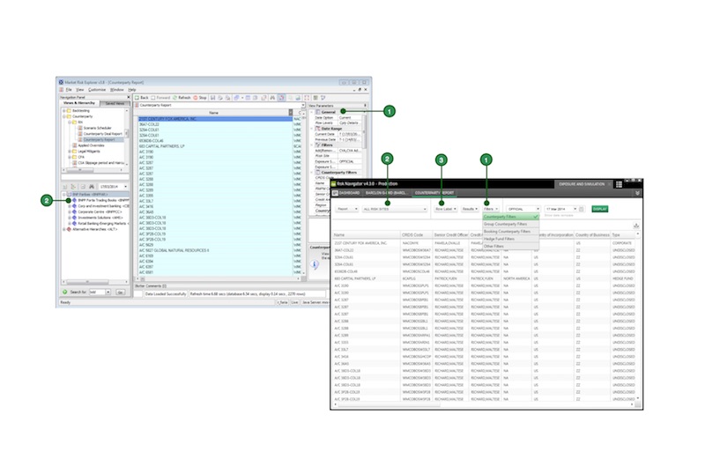The width and height of the screenshot is (705, 467).
Task: Open the ALL RISK SITES dropdown
Action: pos(394,209)
